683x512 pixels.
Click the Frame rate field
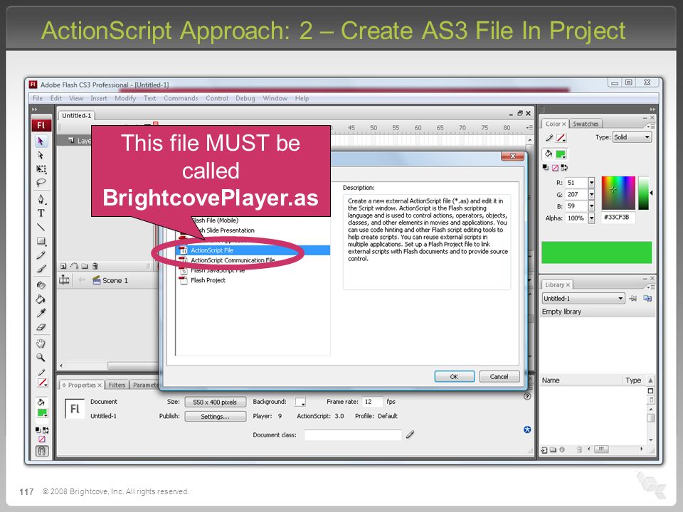point(372,401)
